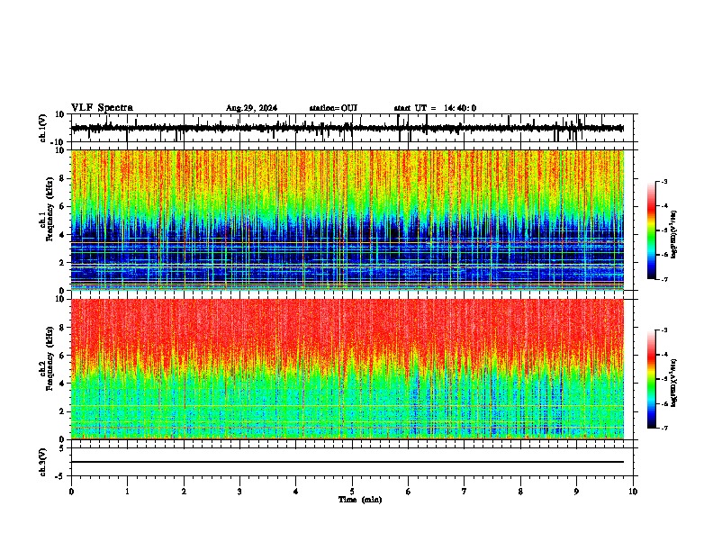Screen dimensions: 713x551
Task: Click the time axis tick label "9"
Action: [x=576, y=492]
